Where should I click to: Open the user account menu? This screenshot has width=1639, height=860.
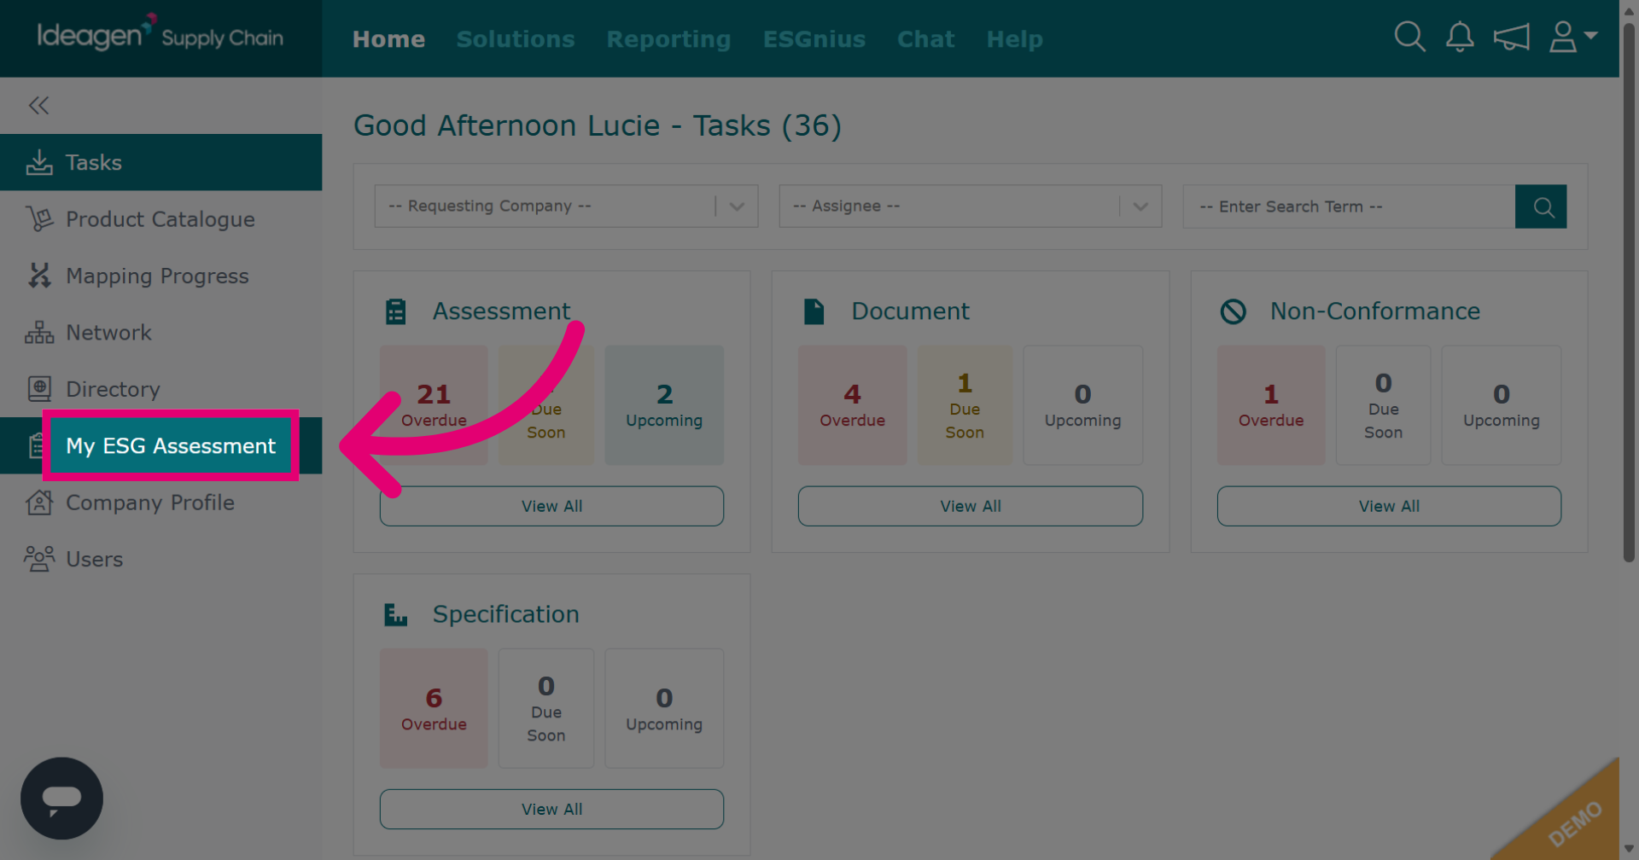1573,37
